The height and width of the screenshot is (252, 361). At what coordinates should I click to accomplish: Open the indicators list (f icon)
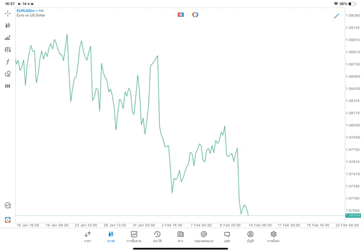tap(8, 61)
